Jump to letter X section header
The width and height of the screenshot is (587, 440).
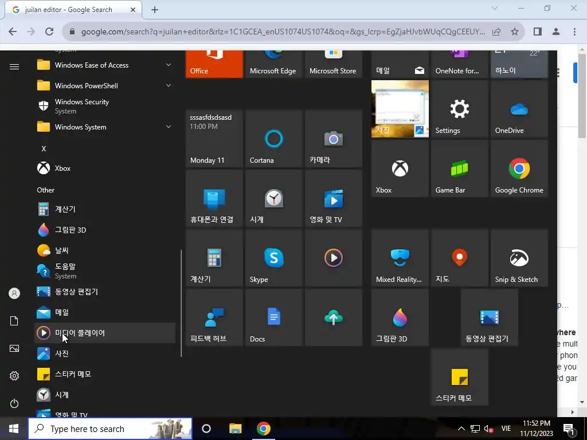[44, 148]
